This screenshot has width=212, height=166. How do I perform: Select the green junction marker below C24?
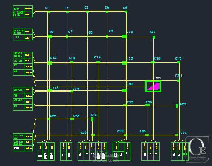click(x=92, y=119)
